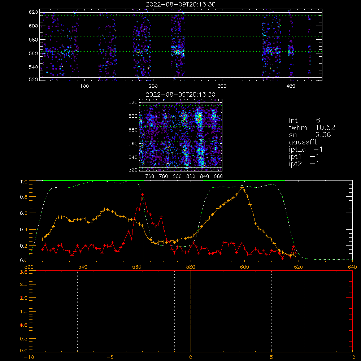Click the '0.6' y-axis label on profile plot

point(23,213)
